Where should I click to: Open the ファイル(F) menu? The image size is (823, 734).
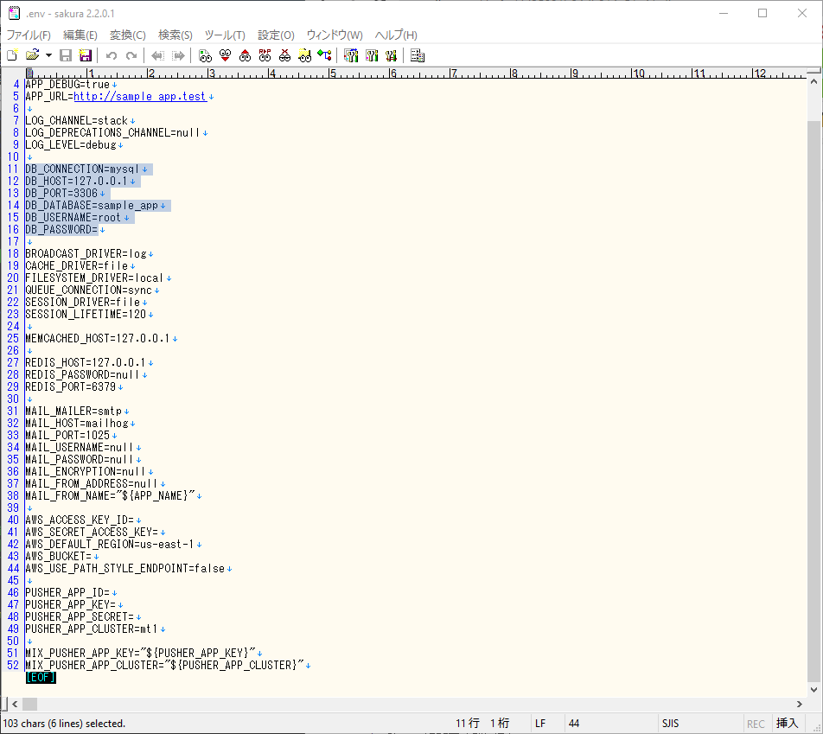[29, 35]
